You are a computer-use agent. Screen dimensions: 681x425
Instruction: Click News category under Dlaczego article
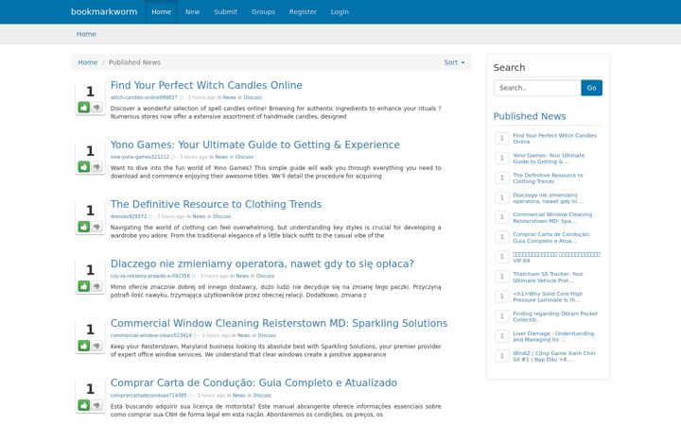coord(242,276)
